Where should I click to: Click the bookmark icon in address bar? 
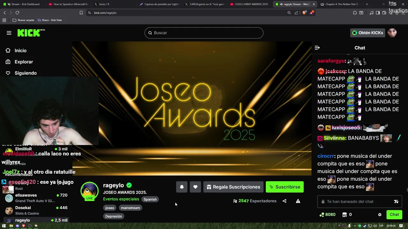point(81,13)
